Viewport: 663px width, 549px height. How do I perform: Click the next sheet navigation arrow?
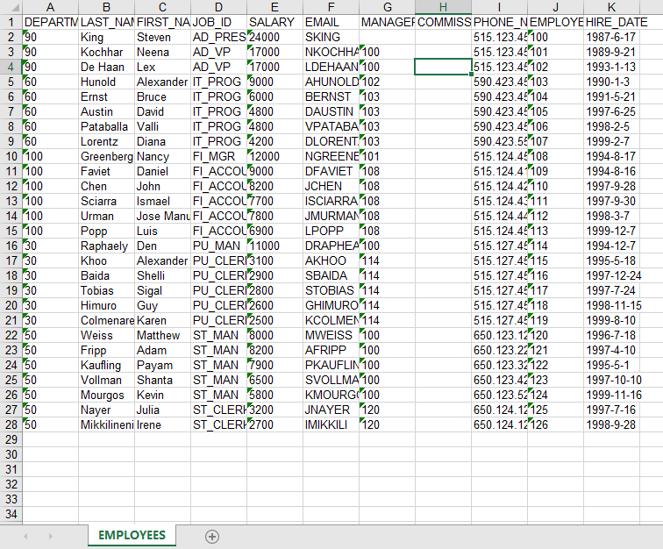(x=50, y=537)
